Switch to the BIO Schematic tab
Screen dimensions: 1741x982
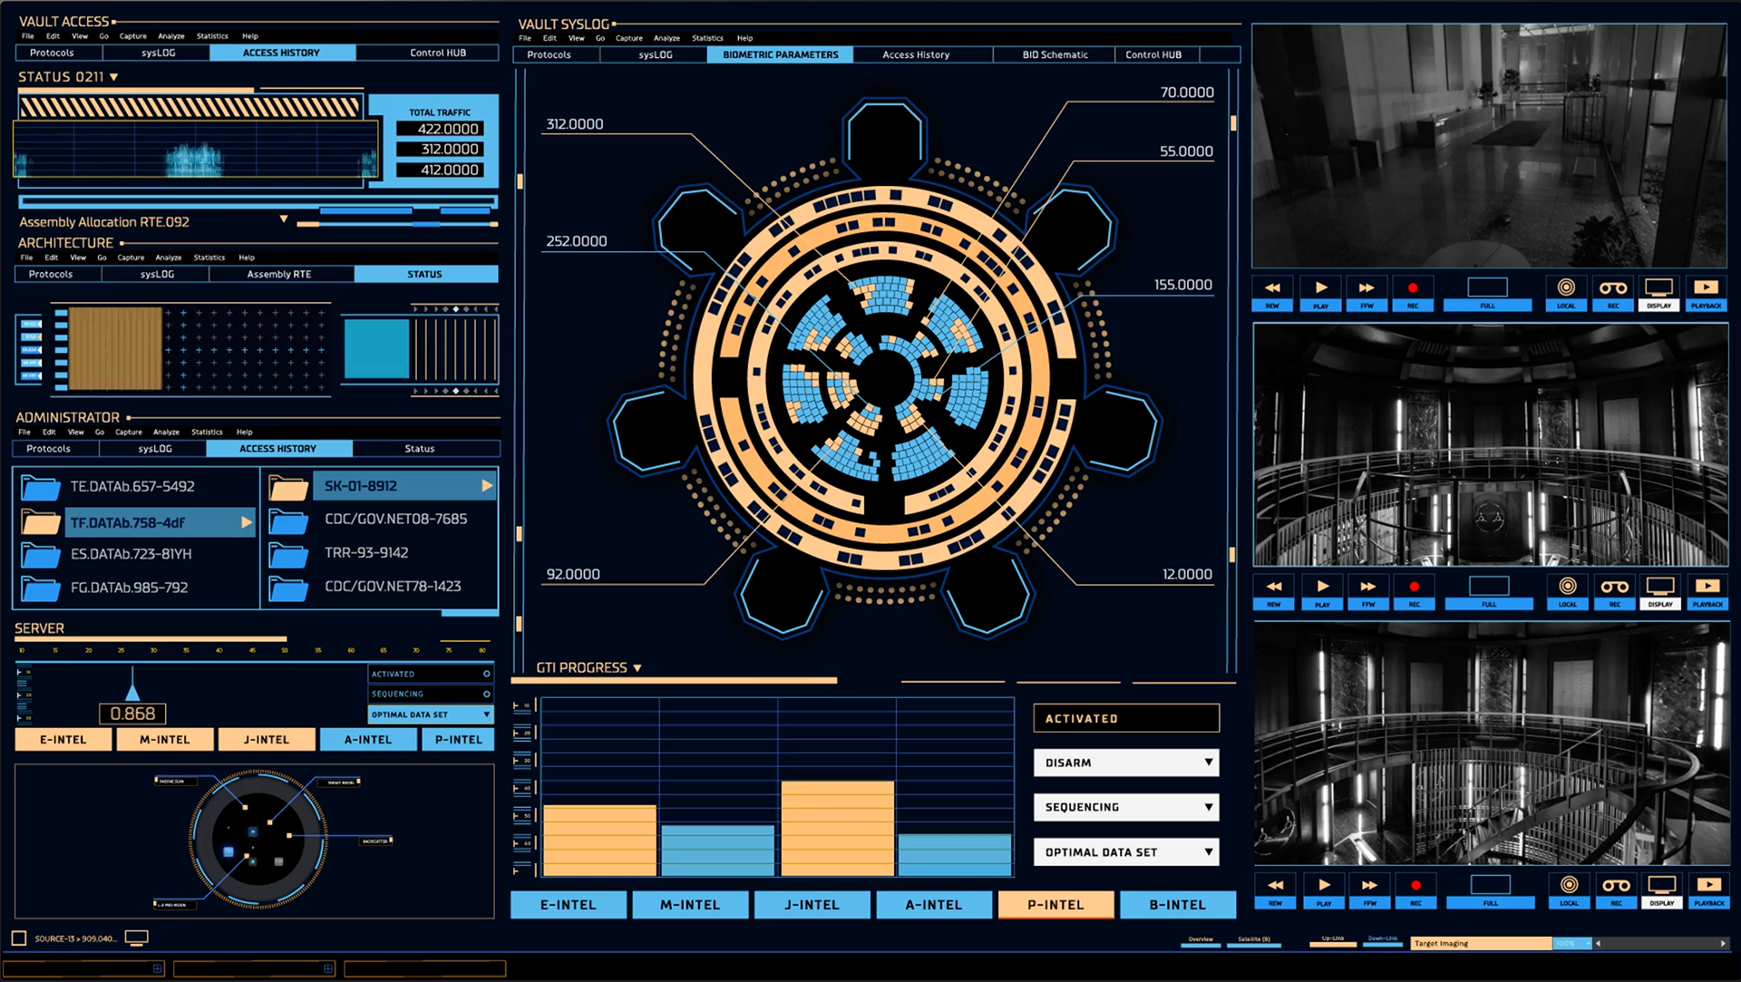pos(1055,54)
